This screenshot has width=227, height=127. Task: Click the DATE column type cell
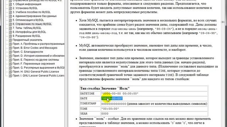coord(90,98)
